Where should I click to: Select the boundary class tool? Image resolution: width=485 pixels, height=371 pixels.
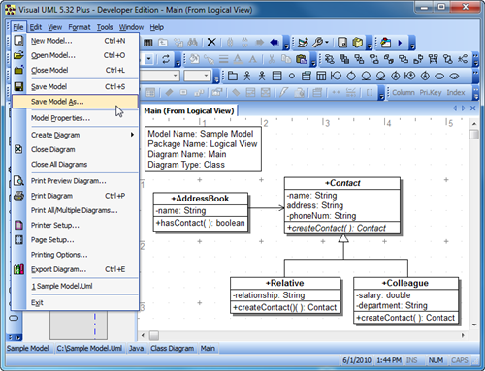336,76
